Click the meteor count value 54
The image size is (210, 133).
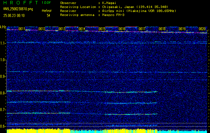(48, 16)
